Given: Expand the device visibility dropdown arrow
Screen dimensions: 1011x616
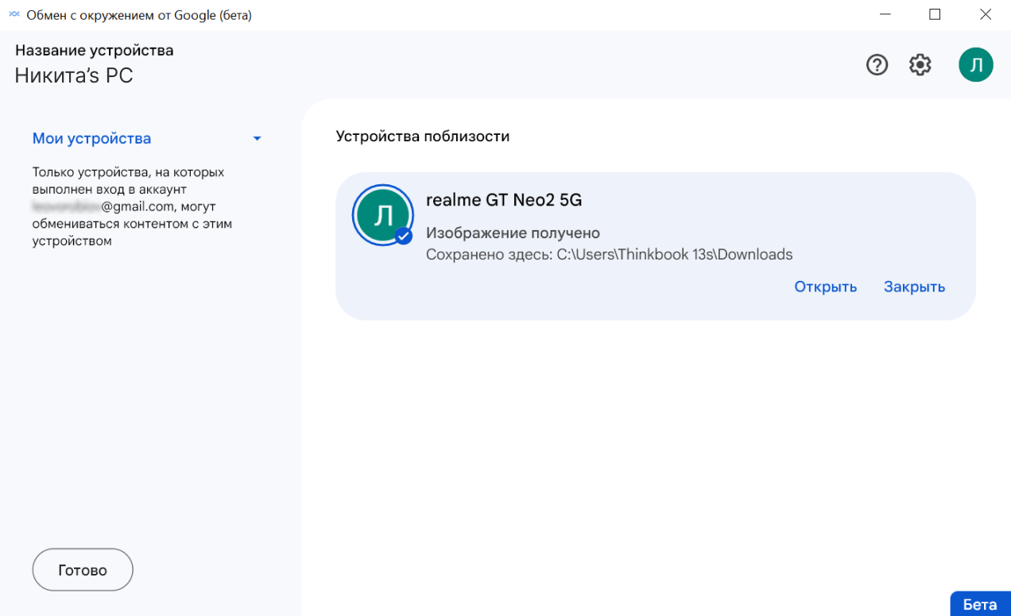Looking at the screenshot, I should [257, 139].
